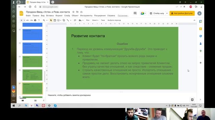Click the insert image icon
The height and width of the screenshot is (120, 215).
pos(58,20)
